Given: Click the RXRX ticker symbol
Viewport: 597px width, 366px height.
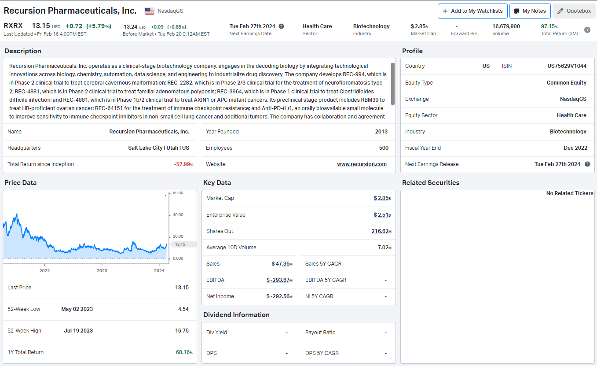Looking at the screenshot, I should [x=13, y=26].
